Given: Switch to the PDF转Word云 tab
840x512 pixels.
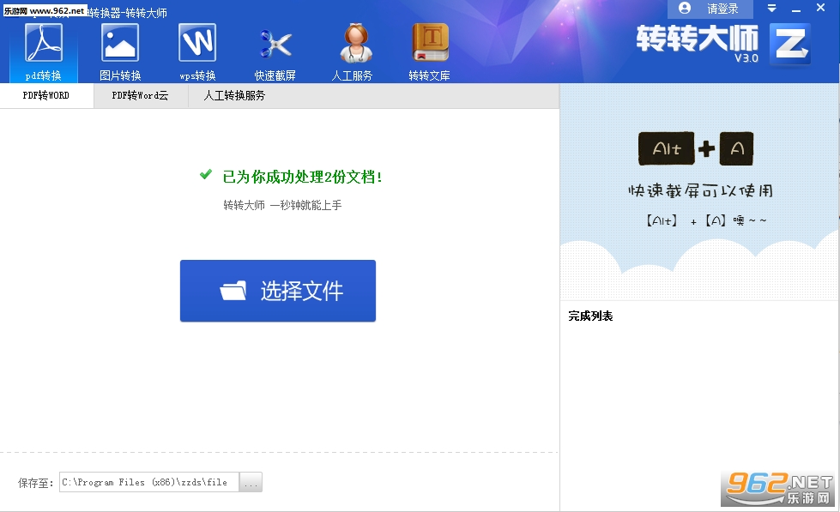Looking at the screenshot, I should [141, 95].
